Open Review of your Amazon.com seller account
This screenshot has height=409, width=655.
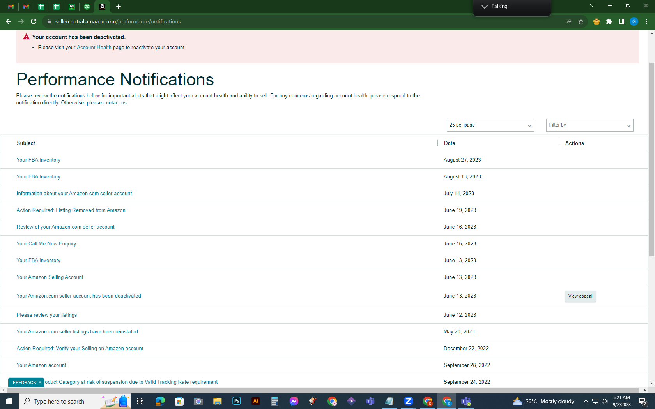pos(65,227)
